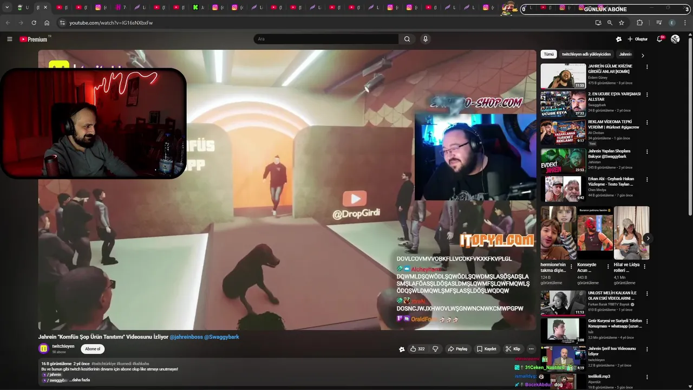Viewport: 693px width, 390px height.
Task: Open the YouTube account avatar menu
Action: point(675,39)
